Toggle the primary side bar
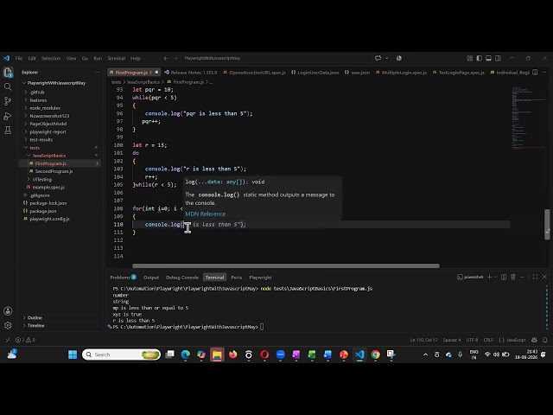Screen dimensions: 553x415 (x=479, y=58)
